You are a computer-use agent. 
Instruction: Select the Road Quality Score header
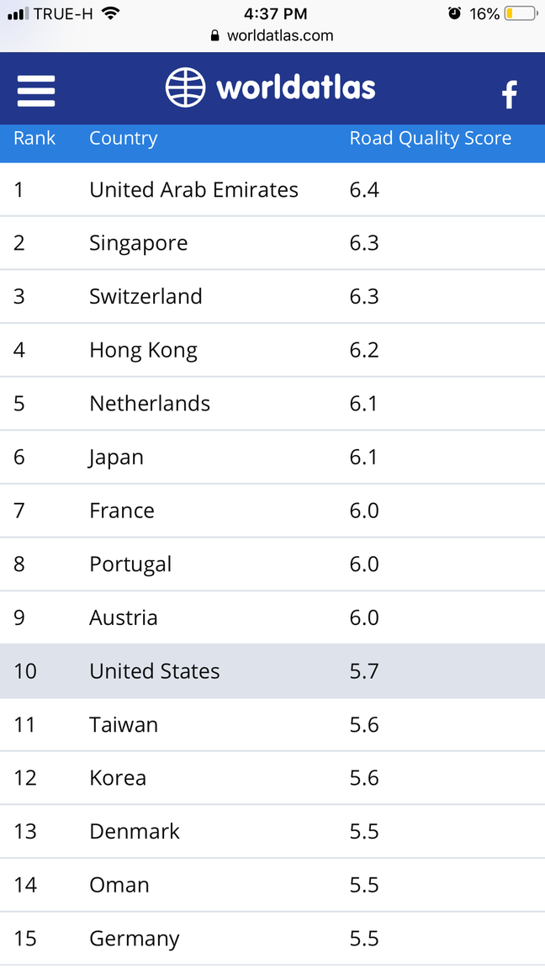[431, 139]
